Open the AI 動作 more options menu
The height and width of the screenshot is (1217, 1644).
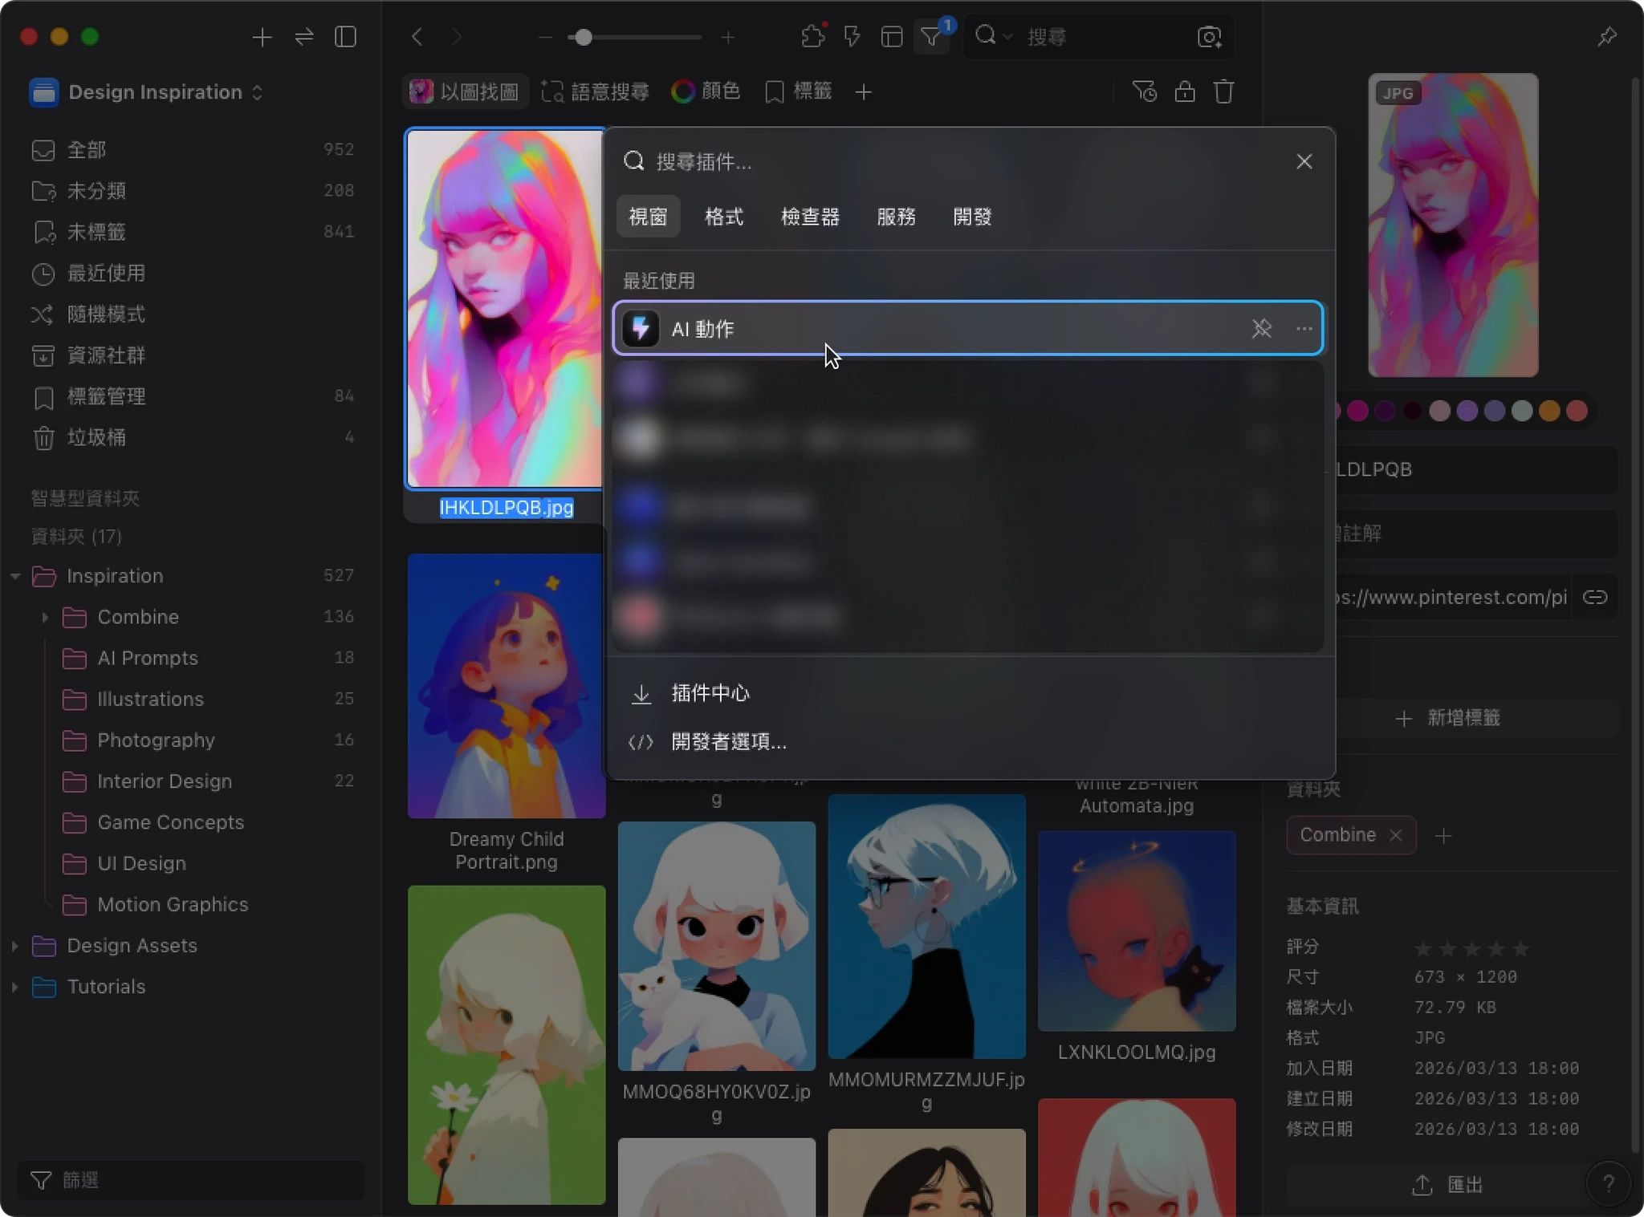pyautogui.click(x=1304, y=328)
